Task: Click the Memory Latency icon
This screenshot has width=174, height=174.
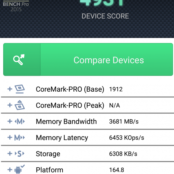Action: 20,138
